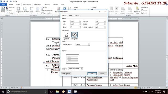This screenshot has height=94, width=168.
Task: Click the Wrap Text icon
Action: (x=117, y=10)
